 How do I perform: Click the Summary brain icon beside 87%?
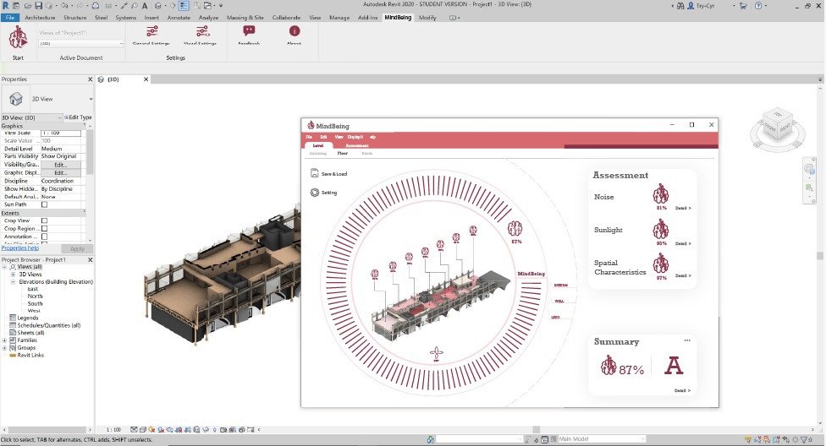[x=608, y=365]
